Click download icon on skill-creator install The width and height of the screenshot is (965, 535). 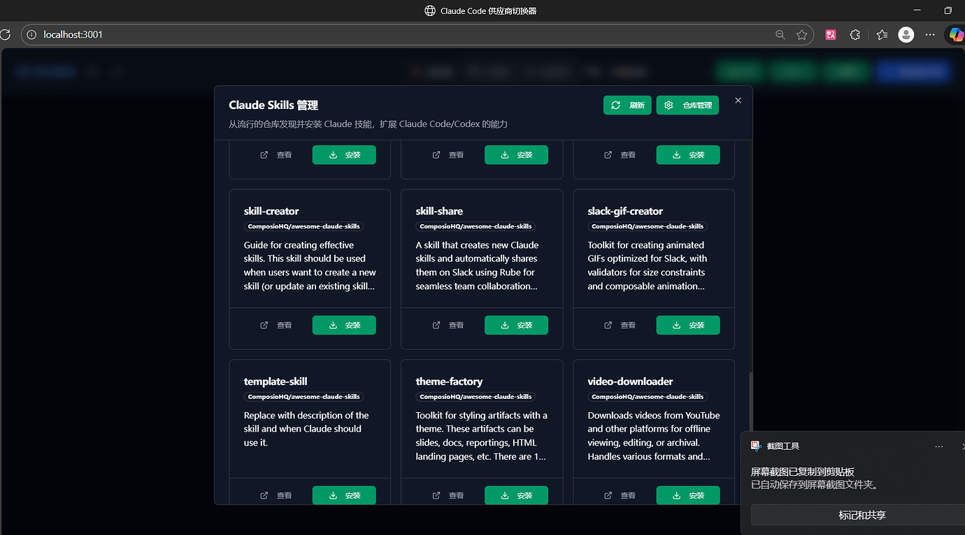[x=334, y=325]
